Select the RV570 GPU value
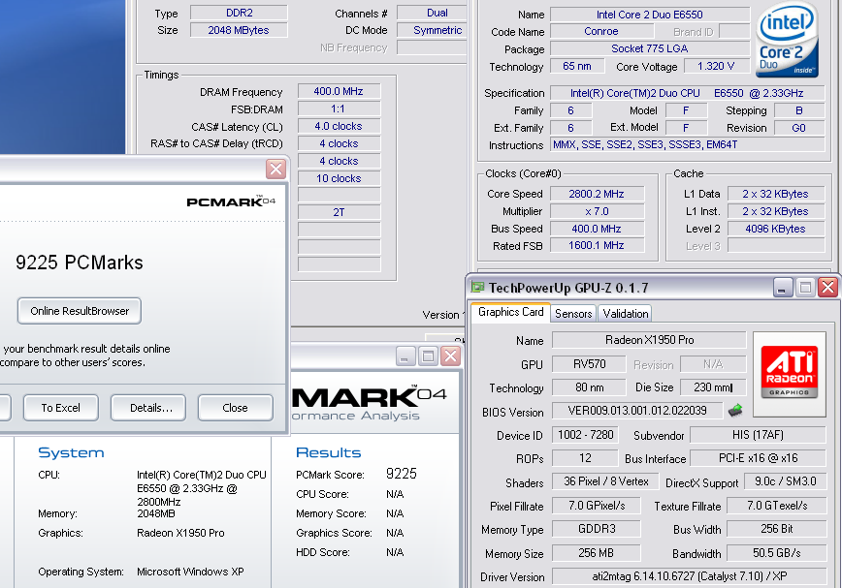842x588 pixels. click(589, 364)
